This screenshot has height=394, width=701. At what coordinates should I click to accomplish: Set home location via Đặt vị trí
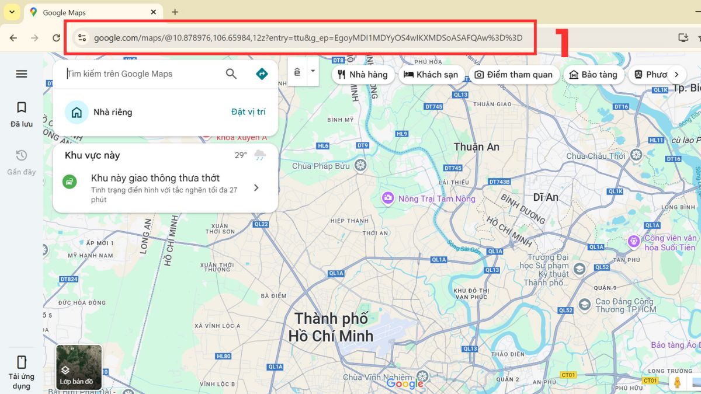pyautogui.click(x=248, y=112)
